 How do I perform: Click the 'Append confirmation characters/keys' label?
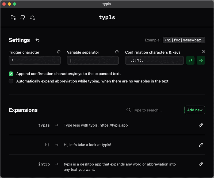[x=68, y=74]
